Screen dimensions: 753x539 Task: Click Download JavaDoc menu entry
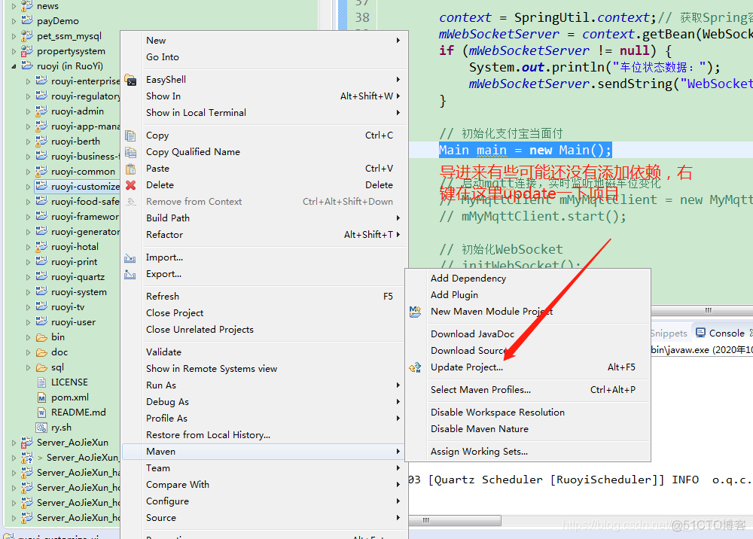pyautogui.click(x=529, y=334)
